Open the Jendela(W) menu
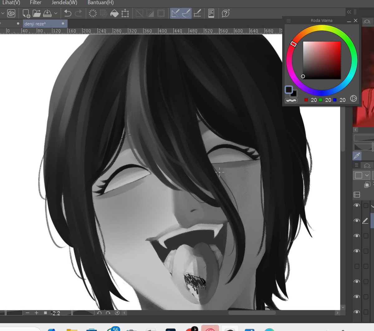The width and height of the screenshot is (374, 331). point(64,2)
